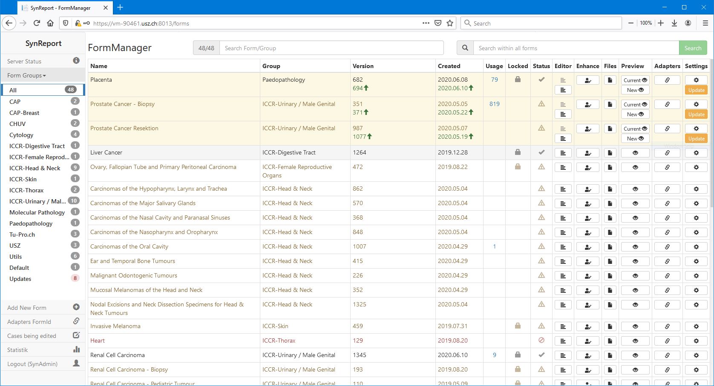Click the tracking protection shield in the address bar
Viewport: 714px width, 386px height.
click(x=65, y=23)
